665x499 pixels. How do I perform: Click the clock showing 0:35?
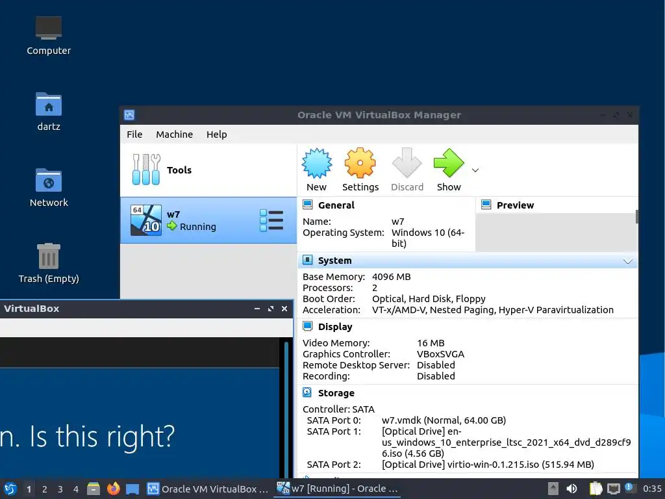pyautogui.click(x=652, y=489)
